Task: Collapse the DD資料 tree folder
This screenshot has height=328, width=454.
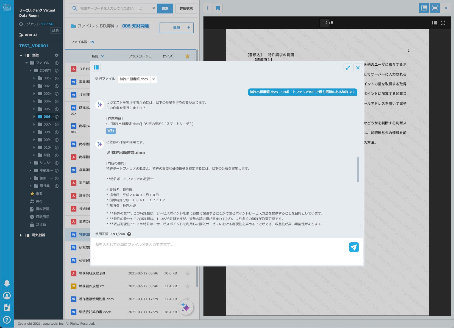Action: pos(30,71)
